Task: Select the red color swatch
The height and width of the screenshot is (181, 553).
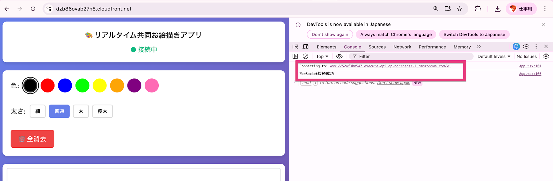Action: (x=48, y=86)
